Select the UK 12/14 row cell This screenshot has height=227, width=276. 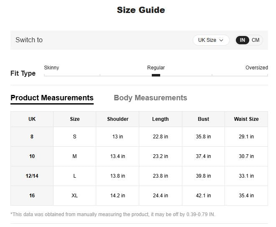[32, 176]
